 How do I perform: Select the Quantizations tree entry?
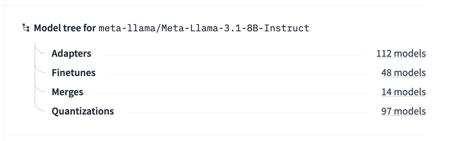tap(82, 111)
